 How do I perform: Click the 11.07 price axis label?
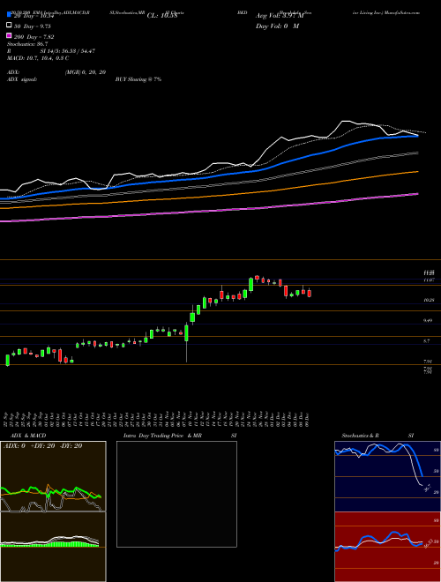[430, 280]
